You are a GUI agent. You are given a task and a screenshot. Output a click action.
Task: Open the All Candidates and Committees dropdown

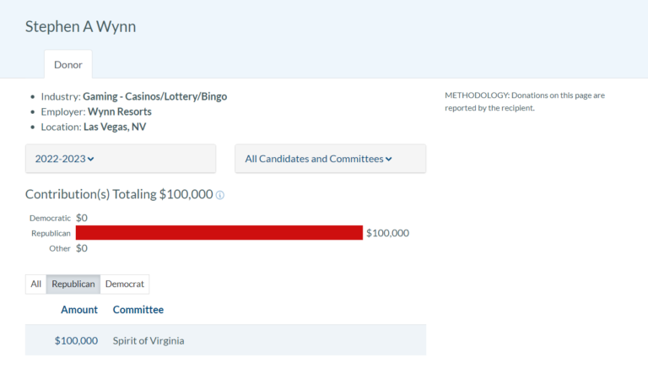click(330, 159)
